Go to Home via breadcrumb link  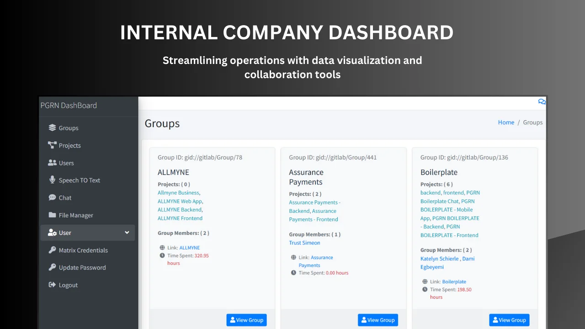pos(506,122)
